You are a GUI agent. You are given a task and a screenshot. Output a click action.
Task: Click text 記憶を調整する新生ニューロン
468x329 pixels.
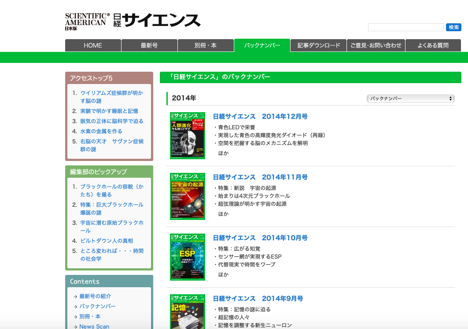pos(255,325)
